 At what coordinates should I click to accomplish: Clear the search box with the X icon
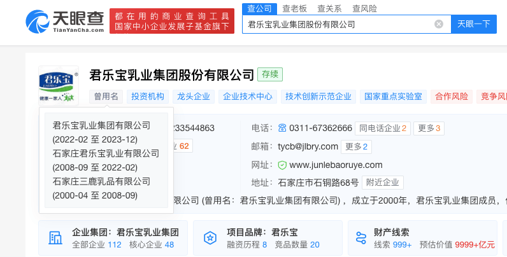tap(438, 24)
